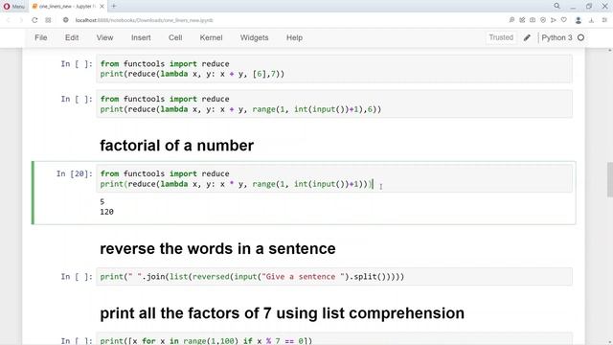Click the search-in-page icon in address bar

click(511, 20)
